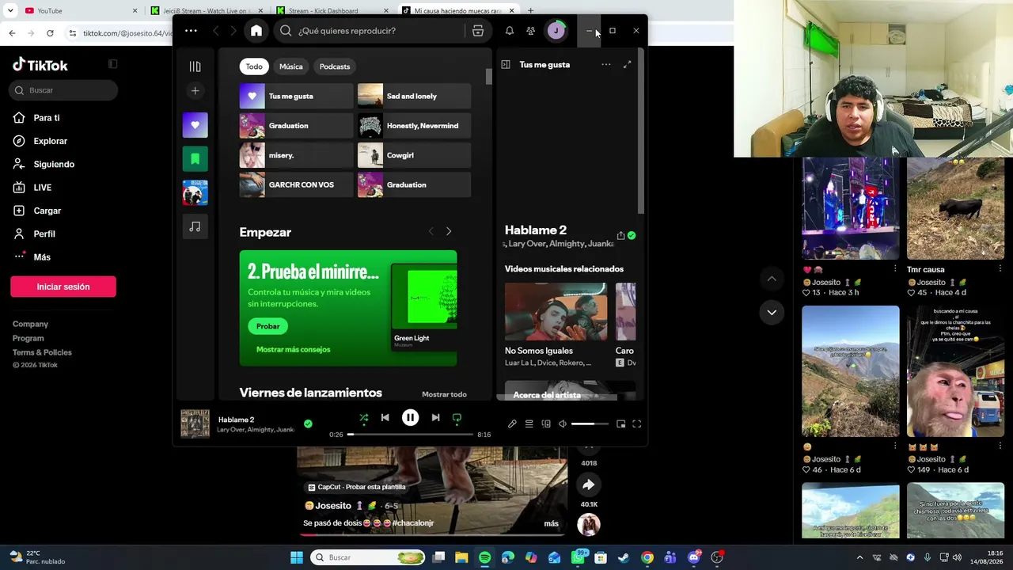Toggle repeat in the Spotify player
The image size is (1013, 570).
[457, 417]
